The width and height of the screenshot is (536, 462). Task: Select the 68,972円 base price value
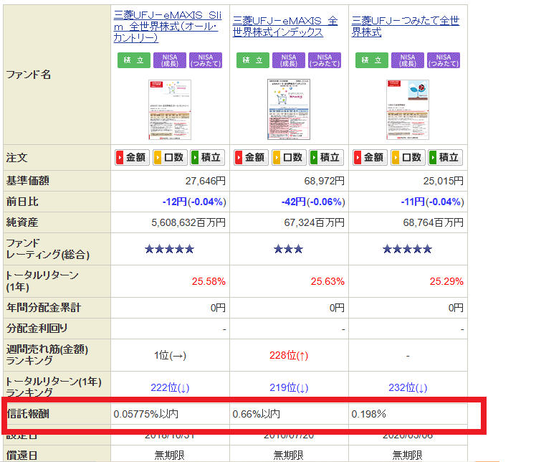tap(325, 181)
